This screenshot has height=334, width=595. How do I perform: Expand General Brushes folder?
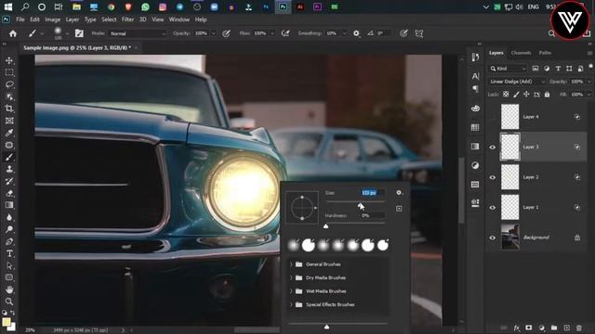(291, 264)
